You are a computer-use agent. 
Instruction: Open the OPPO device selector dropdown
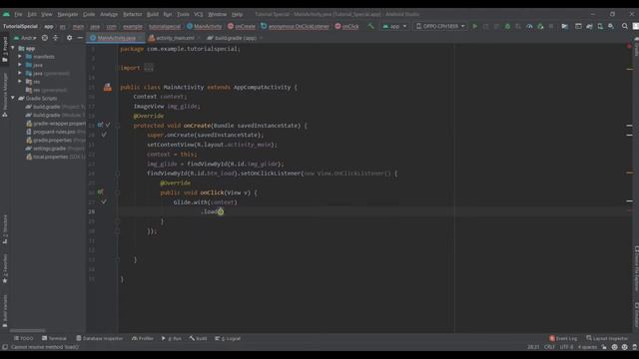[x=440, y=26]
